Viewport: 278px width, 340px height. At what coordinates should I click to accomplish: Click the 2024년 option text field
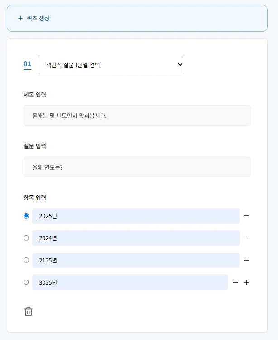(135, 238)
